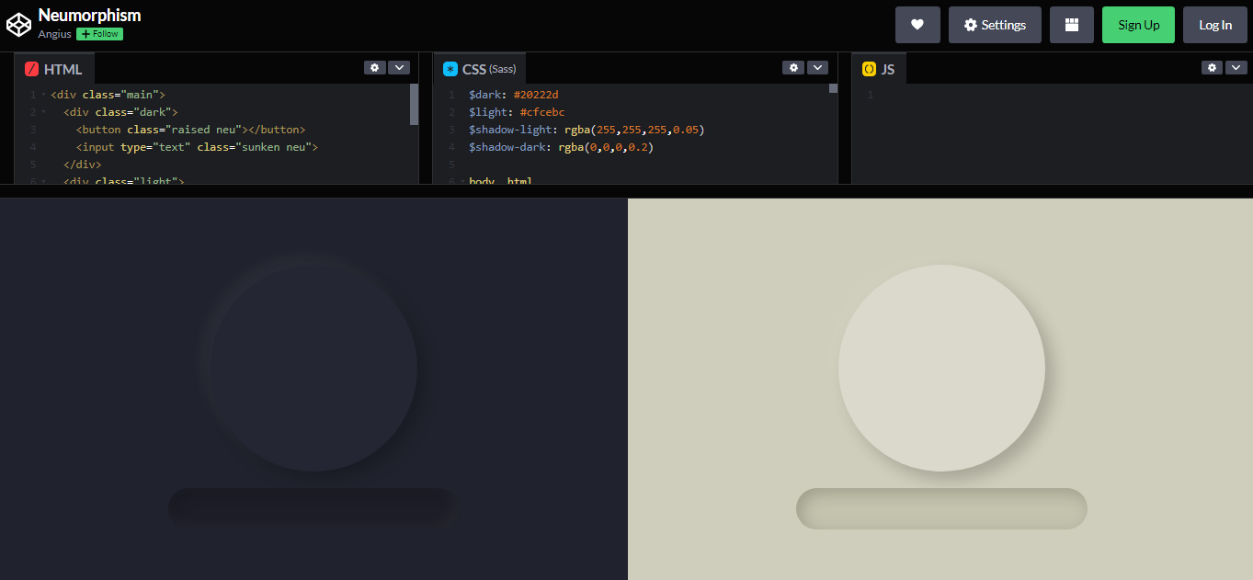The height and width of the screenshot is (580, 1253).
Task: Expand the HTML panel dropdown chevron
Action: click(x=399, y=67)
